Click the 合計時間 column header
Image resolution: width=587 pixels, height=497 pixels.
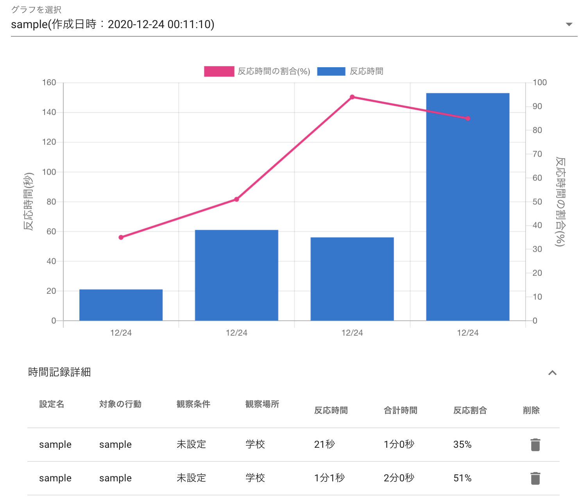pos(401,410)
